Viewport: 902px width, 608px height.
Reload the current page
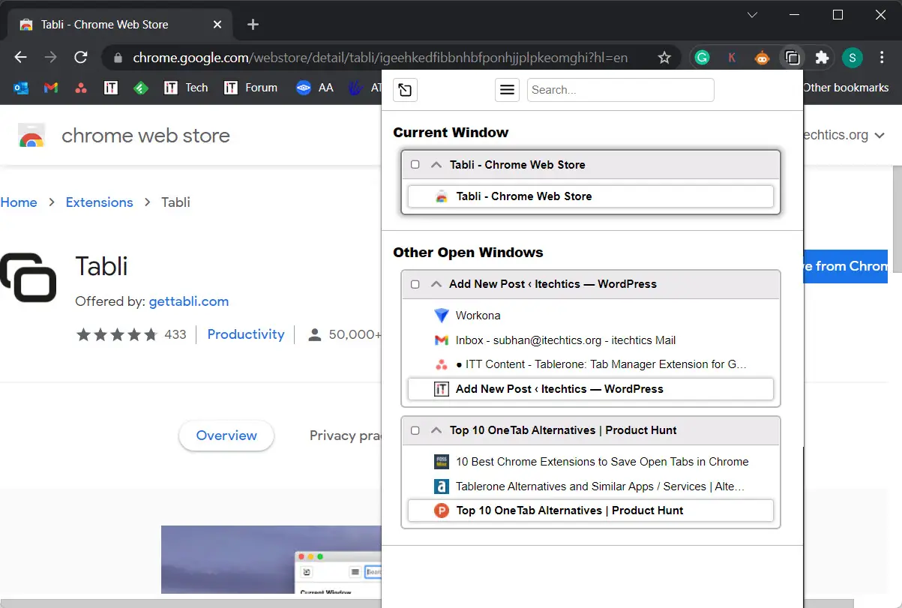(x=81, y=58)
